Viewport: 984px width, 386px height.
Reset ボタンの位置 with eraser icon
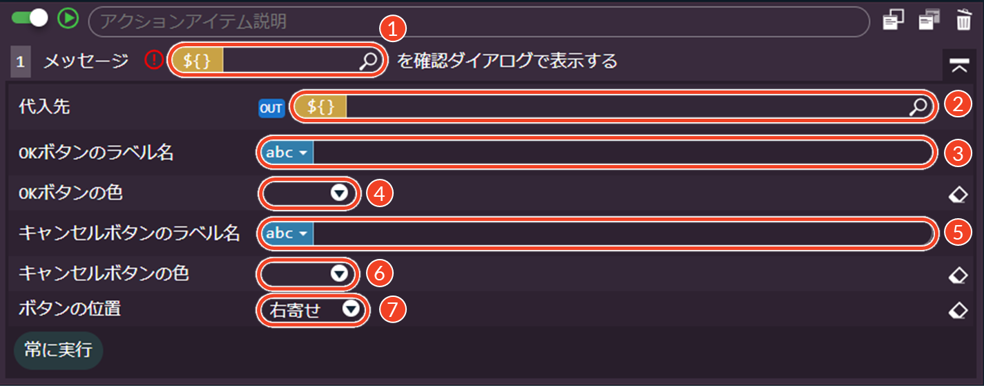pyautogui.click(x=958, y=310)
